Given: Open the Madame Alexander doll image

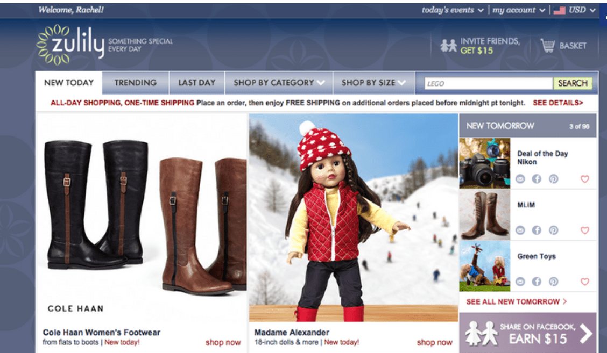Looking at the screenshot, I should click(354, 217).
